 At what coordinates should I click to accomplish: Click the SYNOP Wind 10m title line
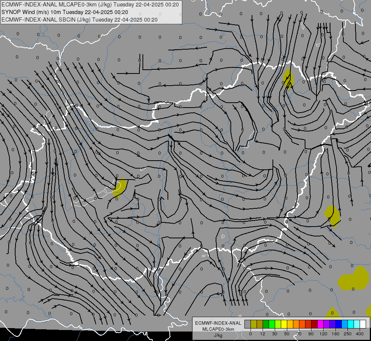tap(64, 12)
